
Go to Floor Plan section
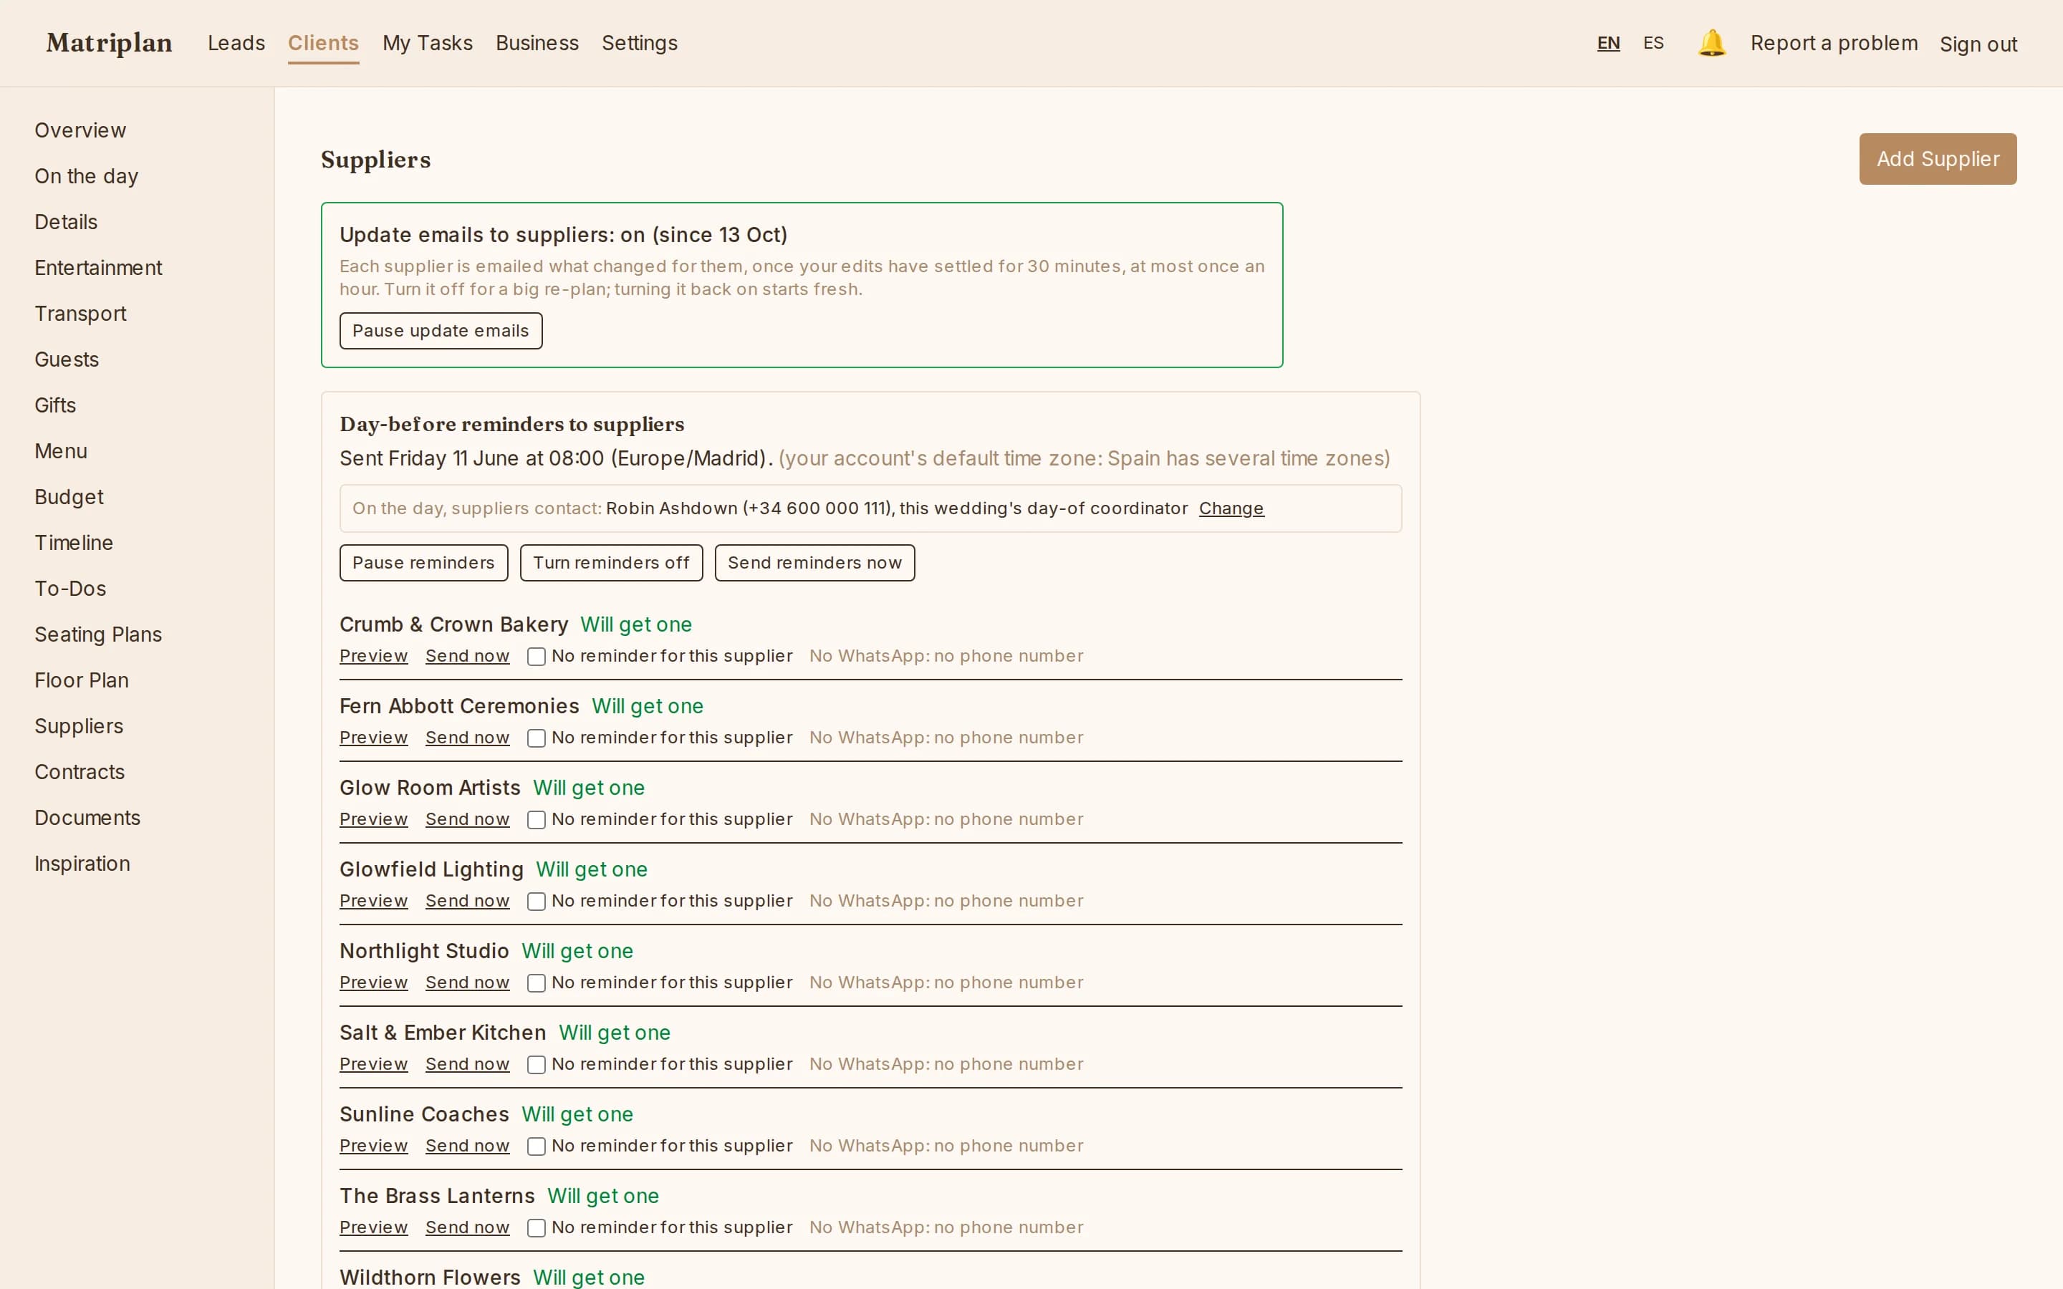(82, 680)
